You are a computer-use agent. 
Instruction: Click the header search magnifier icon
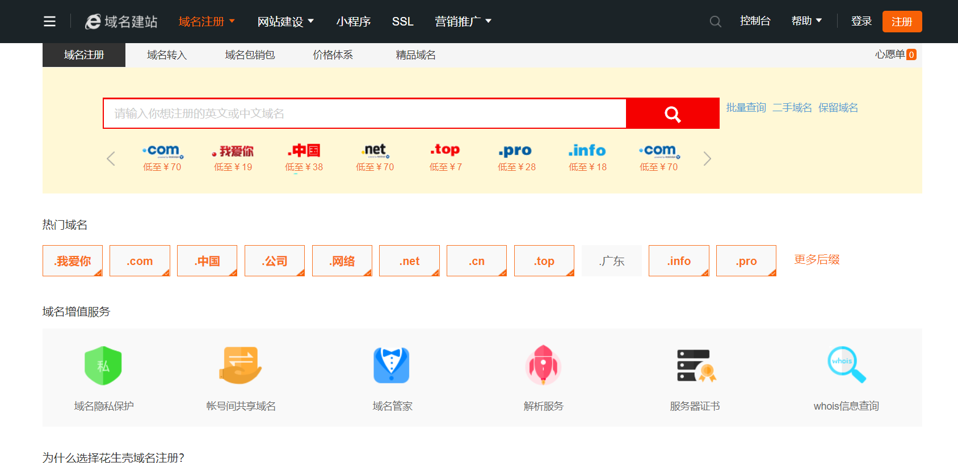click(716, 22)
